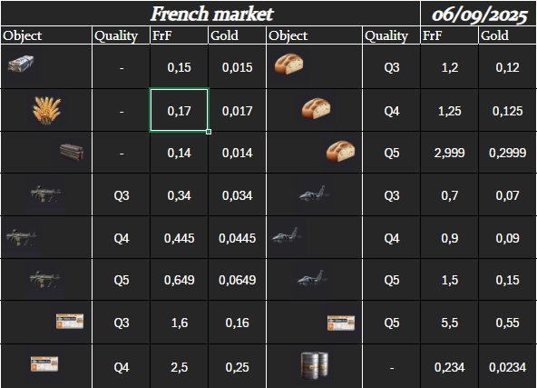The height and width of the screenshot is (388, 537).
Task: Select the Q5 rifle weapon icon
Action: 44,279
